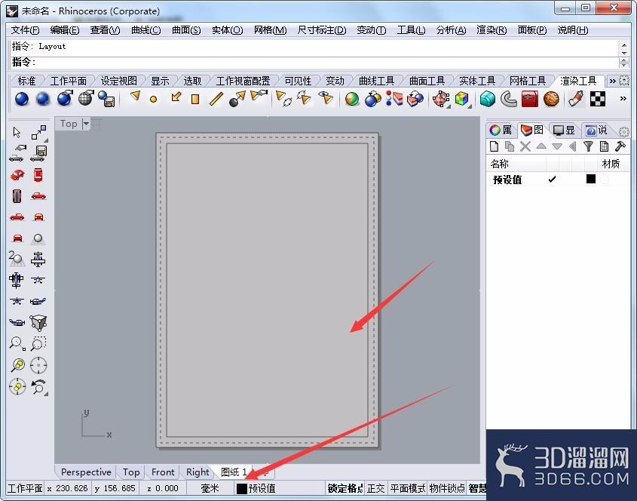This screenshot has height=501, width=637.
Task: Create a linear light with the diagonal line icon
Action: [x=216, y=99]
